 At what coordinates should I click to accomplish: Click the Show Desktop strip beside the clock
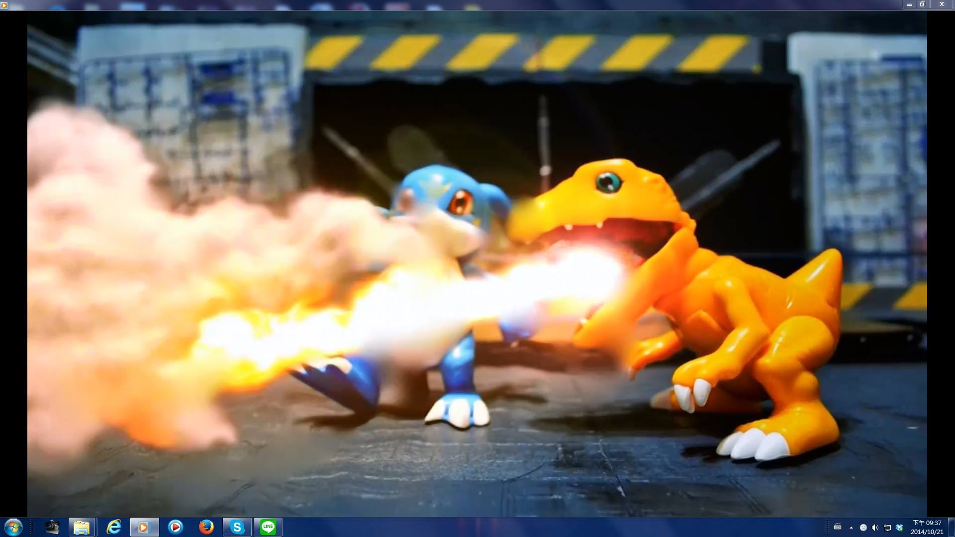pyautogui.click(x=952, y=527)
